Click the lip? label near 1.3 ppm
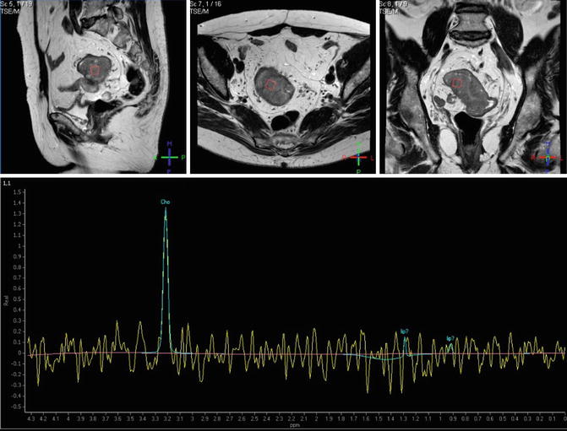Screen dimensions: 567x431 coord(405,331)
